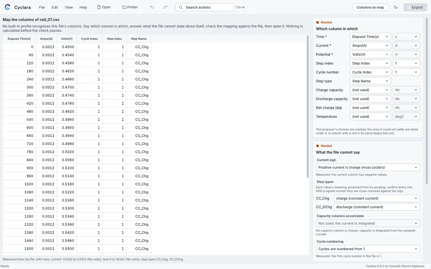Open Potential column dropdown (Volts(V))
The height and width of the screenshot is (269, 431).
370,54
